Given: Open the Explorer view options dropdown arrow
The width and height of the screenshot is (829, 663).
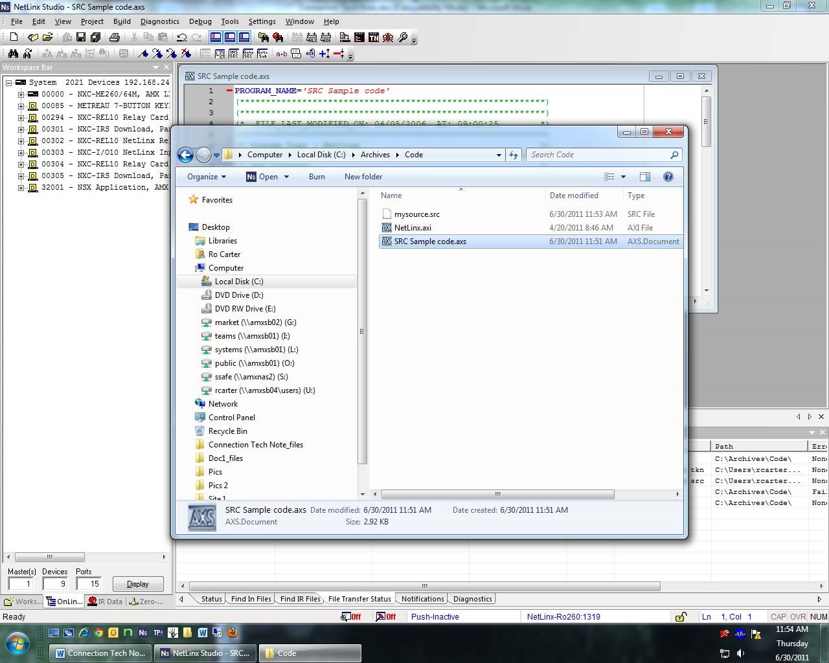Looking at the screenshot, I should (x=624, y=177).
